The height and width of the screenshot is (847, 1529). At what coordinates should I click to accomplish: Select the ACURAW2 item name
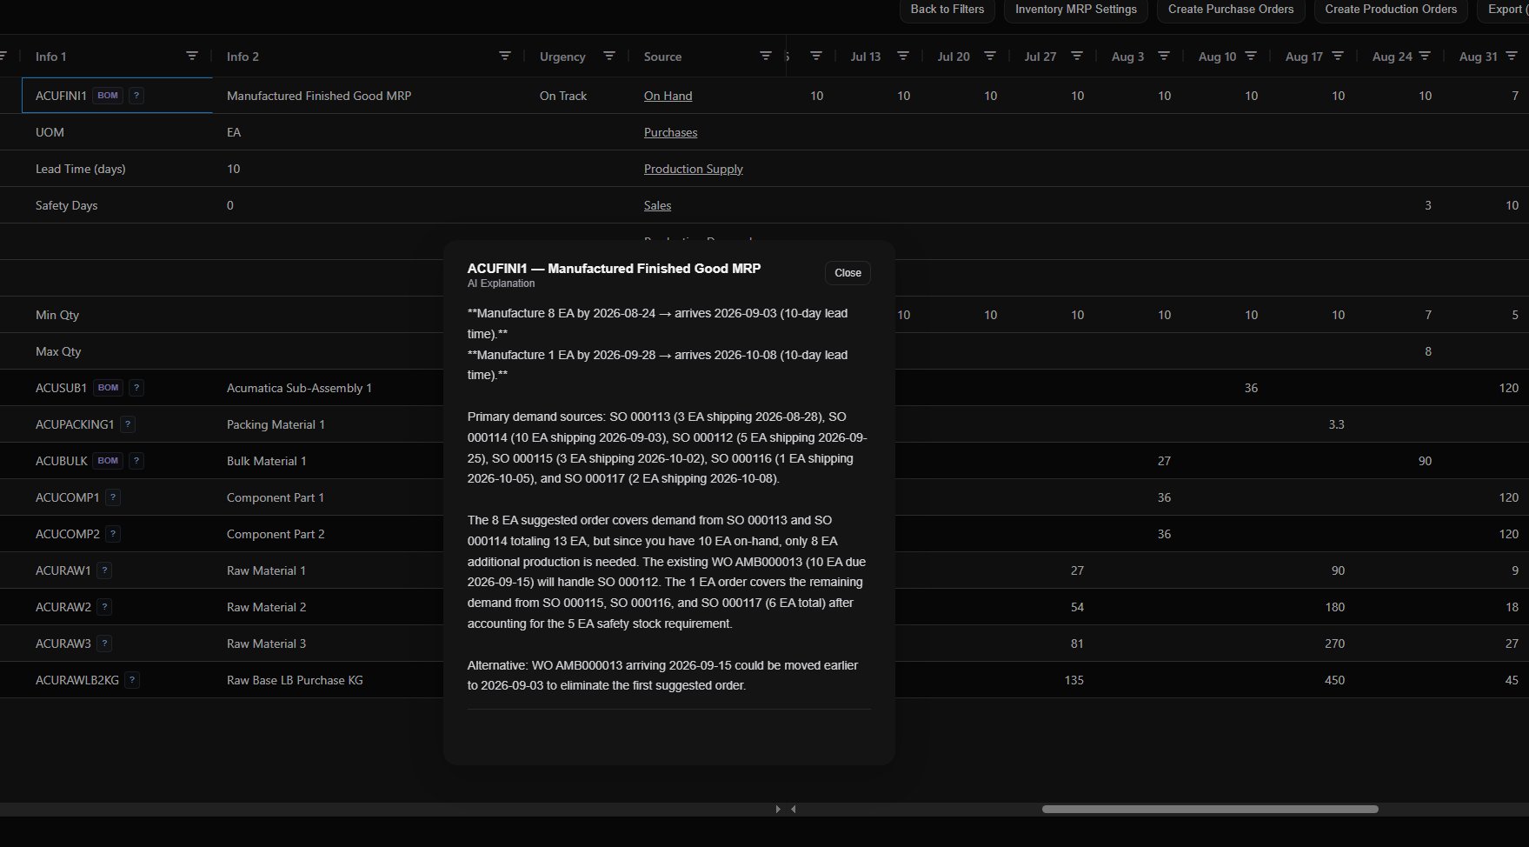63,607
